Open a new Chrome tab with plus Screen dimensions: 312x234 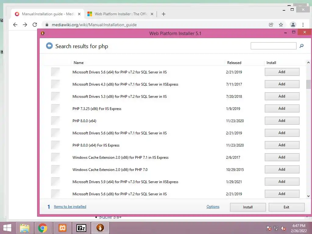pos(164,14)
